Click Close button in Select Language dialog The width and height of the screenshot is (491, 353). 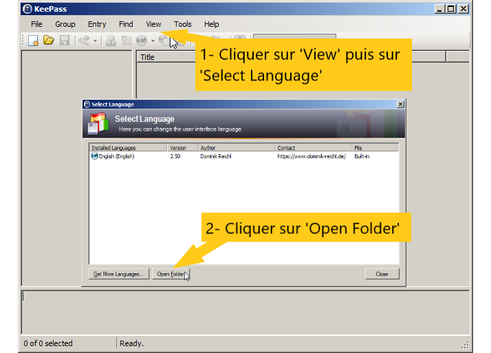(x=382, y=274)
